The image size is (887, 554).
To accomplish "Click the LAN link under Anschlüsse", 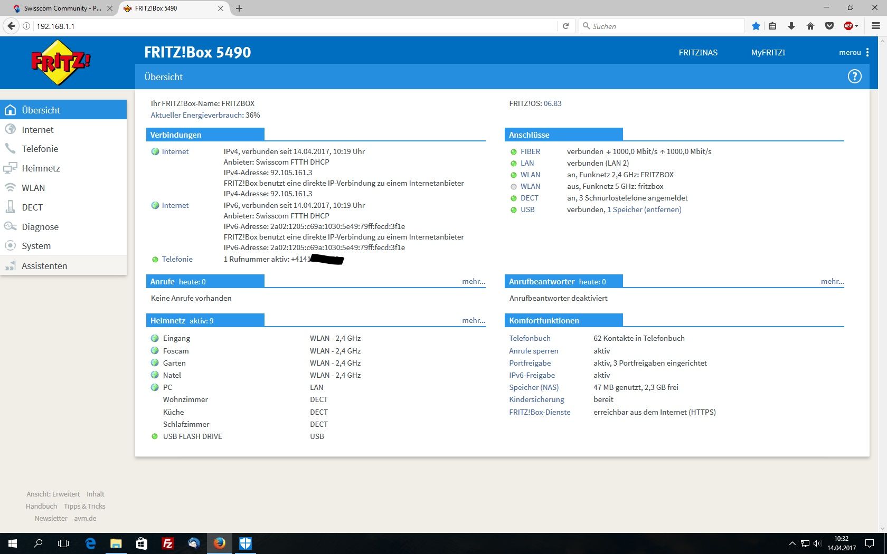I will 527,163.
